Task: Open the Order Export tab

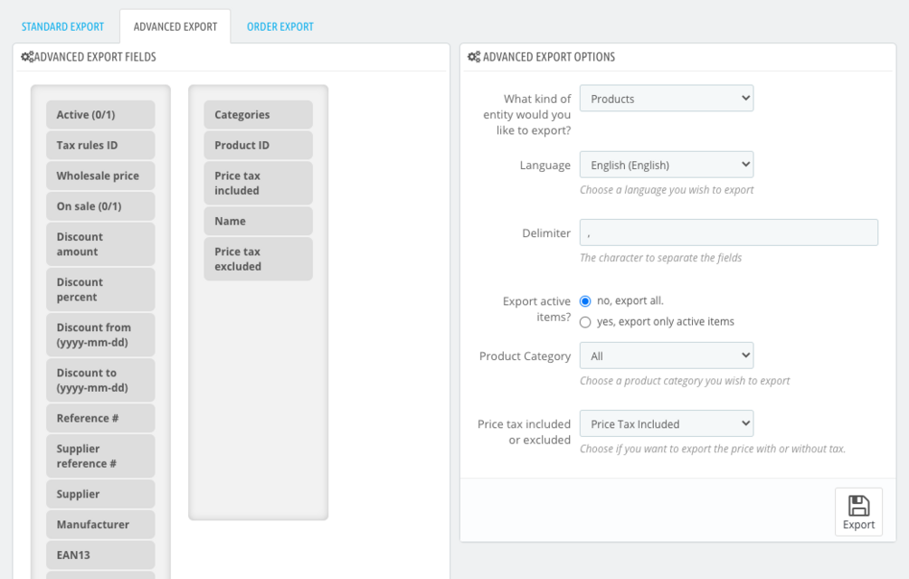Action: point(280,26)
